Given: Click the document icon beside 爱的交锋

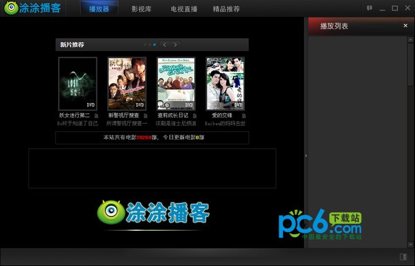Looking at the screenshot, I should [x=243, y=116].
